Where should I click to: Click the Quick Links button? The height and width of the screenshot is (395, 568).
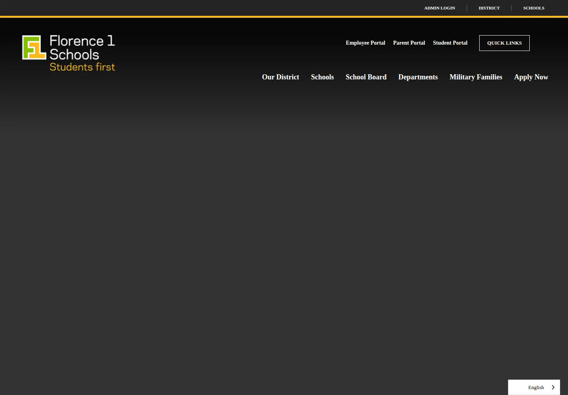tap(504, 43)
